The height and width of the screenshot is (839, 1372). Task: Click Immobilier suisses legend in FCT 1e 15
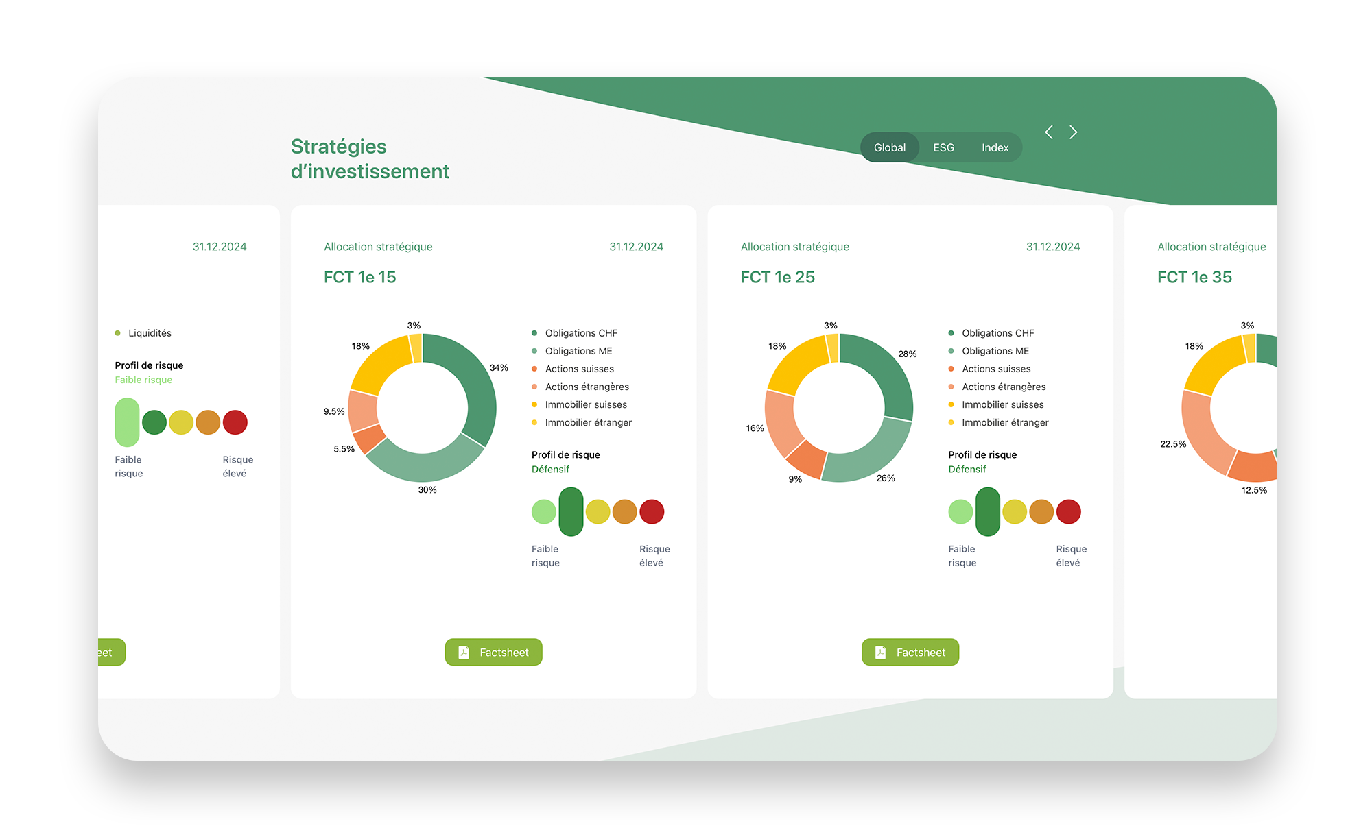(x=580, y=404)
